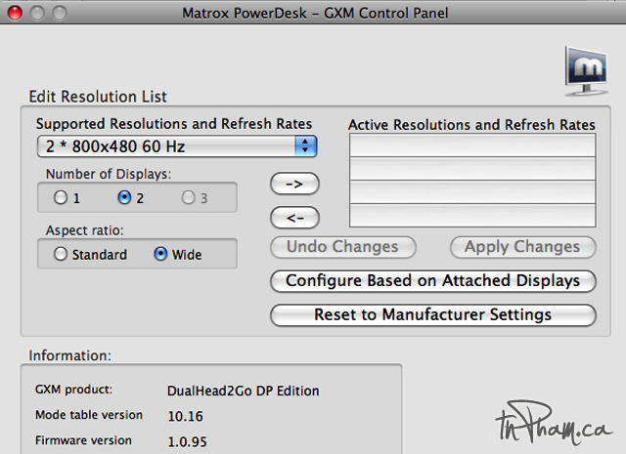Screen dimensions: 626x454
Task: Click Undo Changes button
Action: [x=343, y=247]
